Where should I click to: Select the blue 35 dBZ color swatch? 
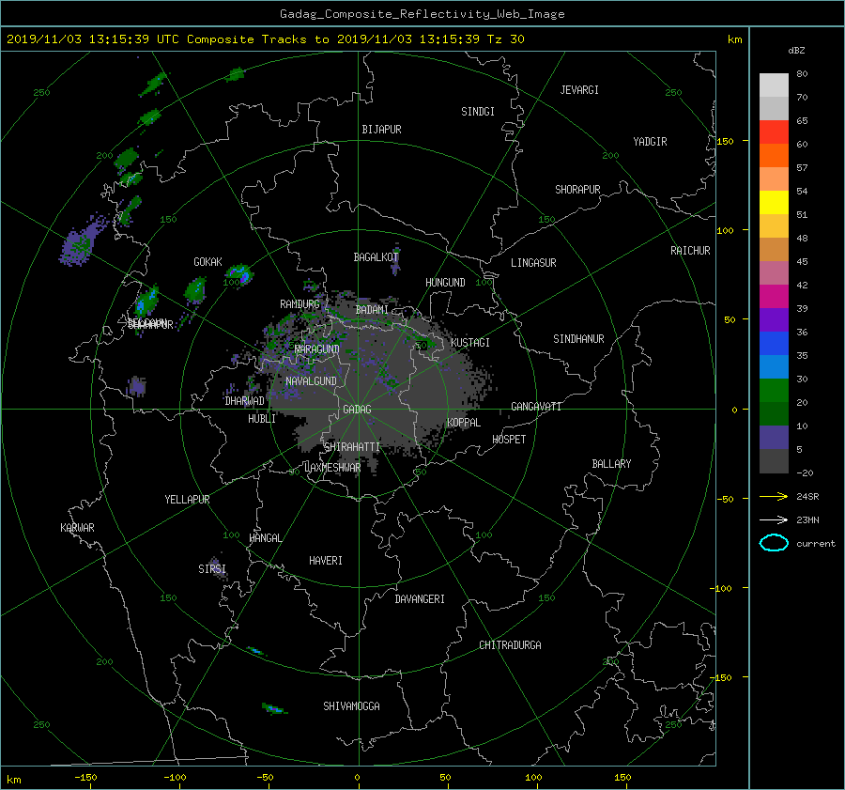click(x=774, y=343)
